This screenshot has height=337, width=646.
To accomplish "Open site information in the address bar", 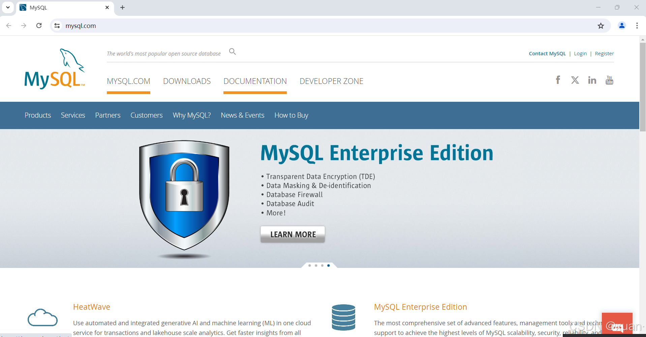I will [57, 26].
